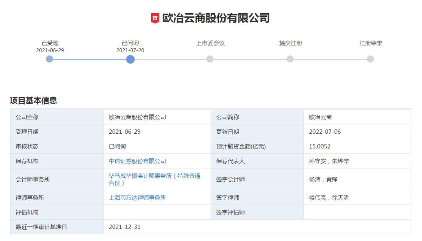This screenshot has height=241, width=422.
Task: Click the 更新日期 value 2022-07-06
Action: click(325, 132)
